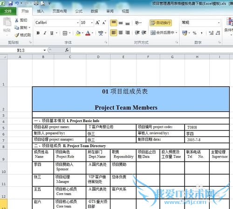Click the 复制 (Copy) button
The image size is (233, 209).
click(x=21, y=28)
